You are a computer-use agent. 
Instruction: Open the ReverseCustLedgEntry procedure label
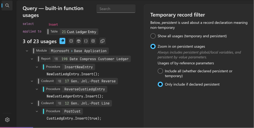coord(75,89)
